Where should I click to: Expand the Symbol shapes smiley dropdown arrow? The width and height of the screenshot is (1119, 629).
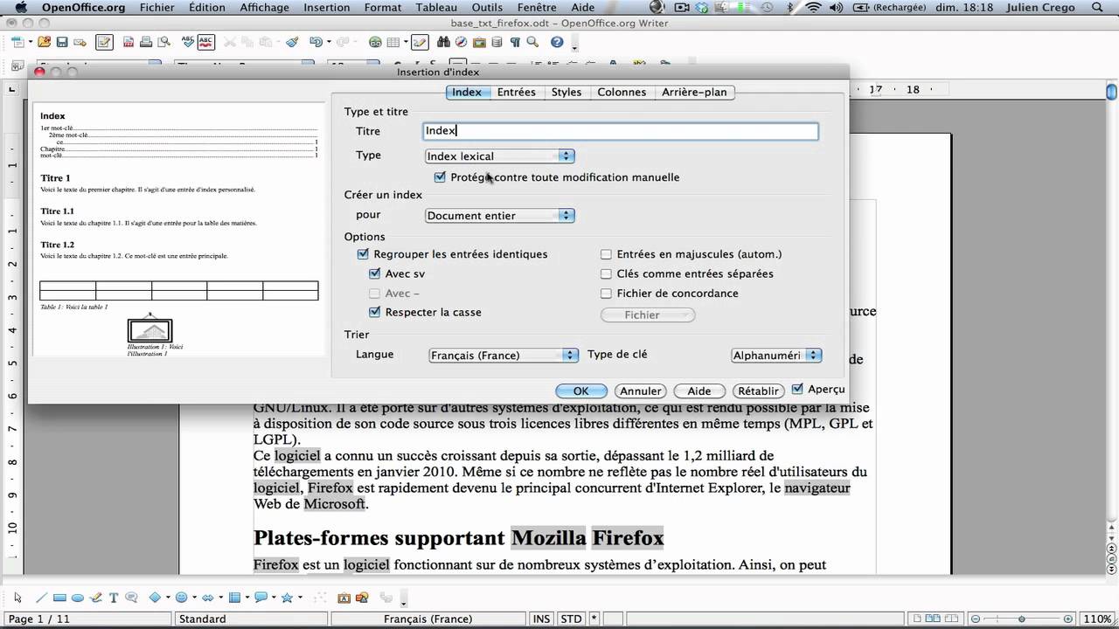[x=194, y=598]
